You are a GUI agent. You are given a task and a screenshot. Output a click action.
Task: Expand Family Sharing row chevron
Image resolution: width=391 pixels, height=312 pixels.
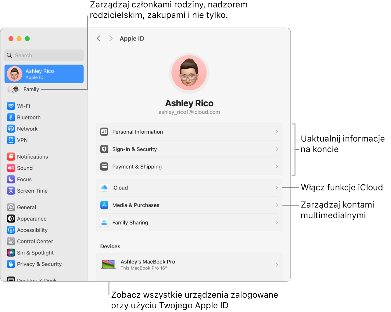tap(277, 222)
